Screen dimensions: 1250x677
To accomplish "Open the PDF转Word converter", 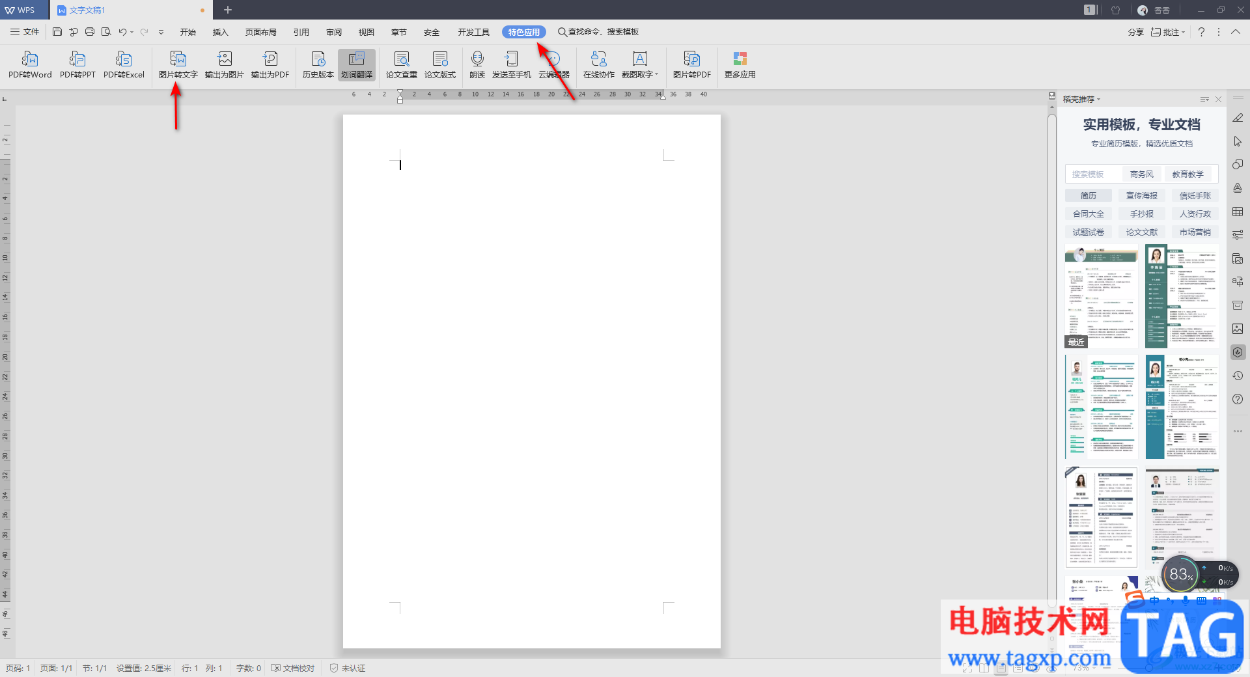I will (x=30, y=65).
